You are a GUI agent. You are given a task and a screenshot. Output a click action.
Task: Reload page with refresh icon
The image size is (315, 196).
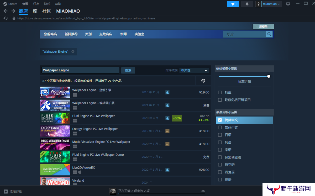[6, 18]
